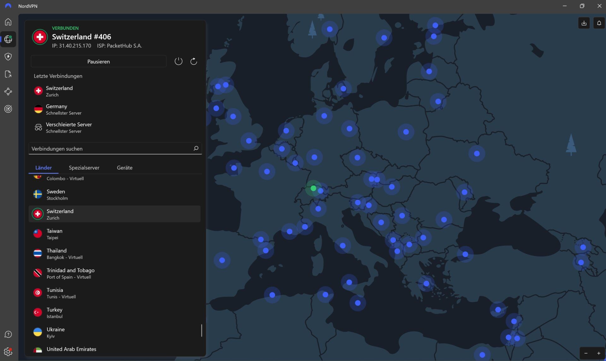
Task: Click the reconnect refresh icon
Action: [x=194, y=61]
